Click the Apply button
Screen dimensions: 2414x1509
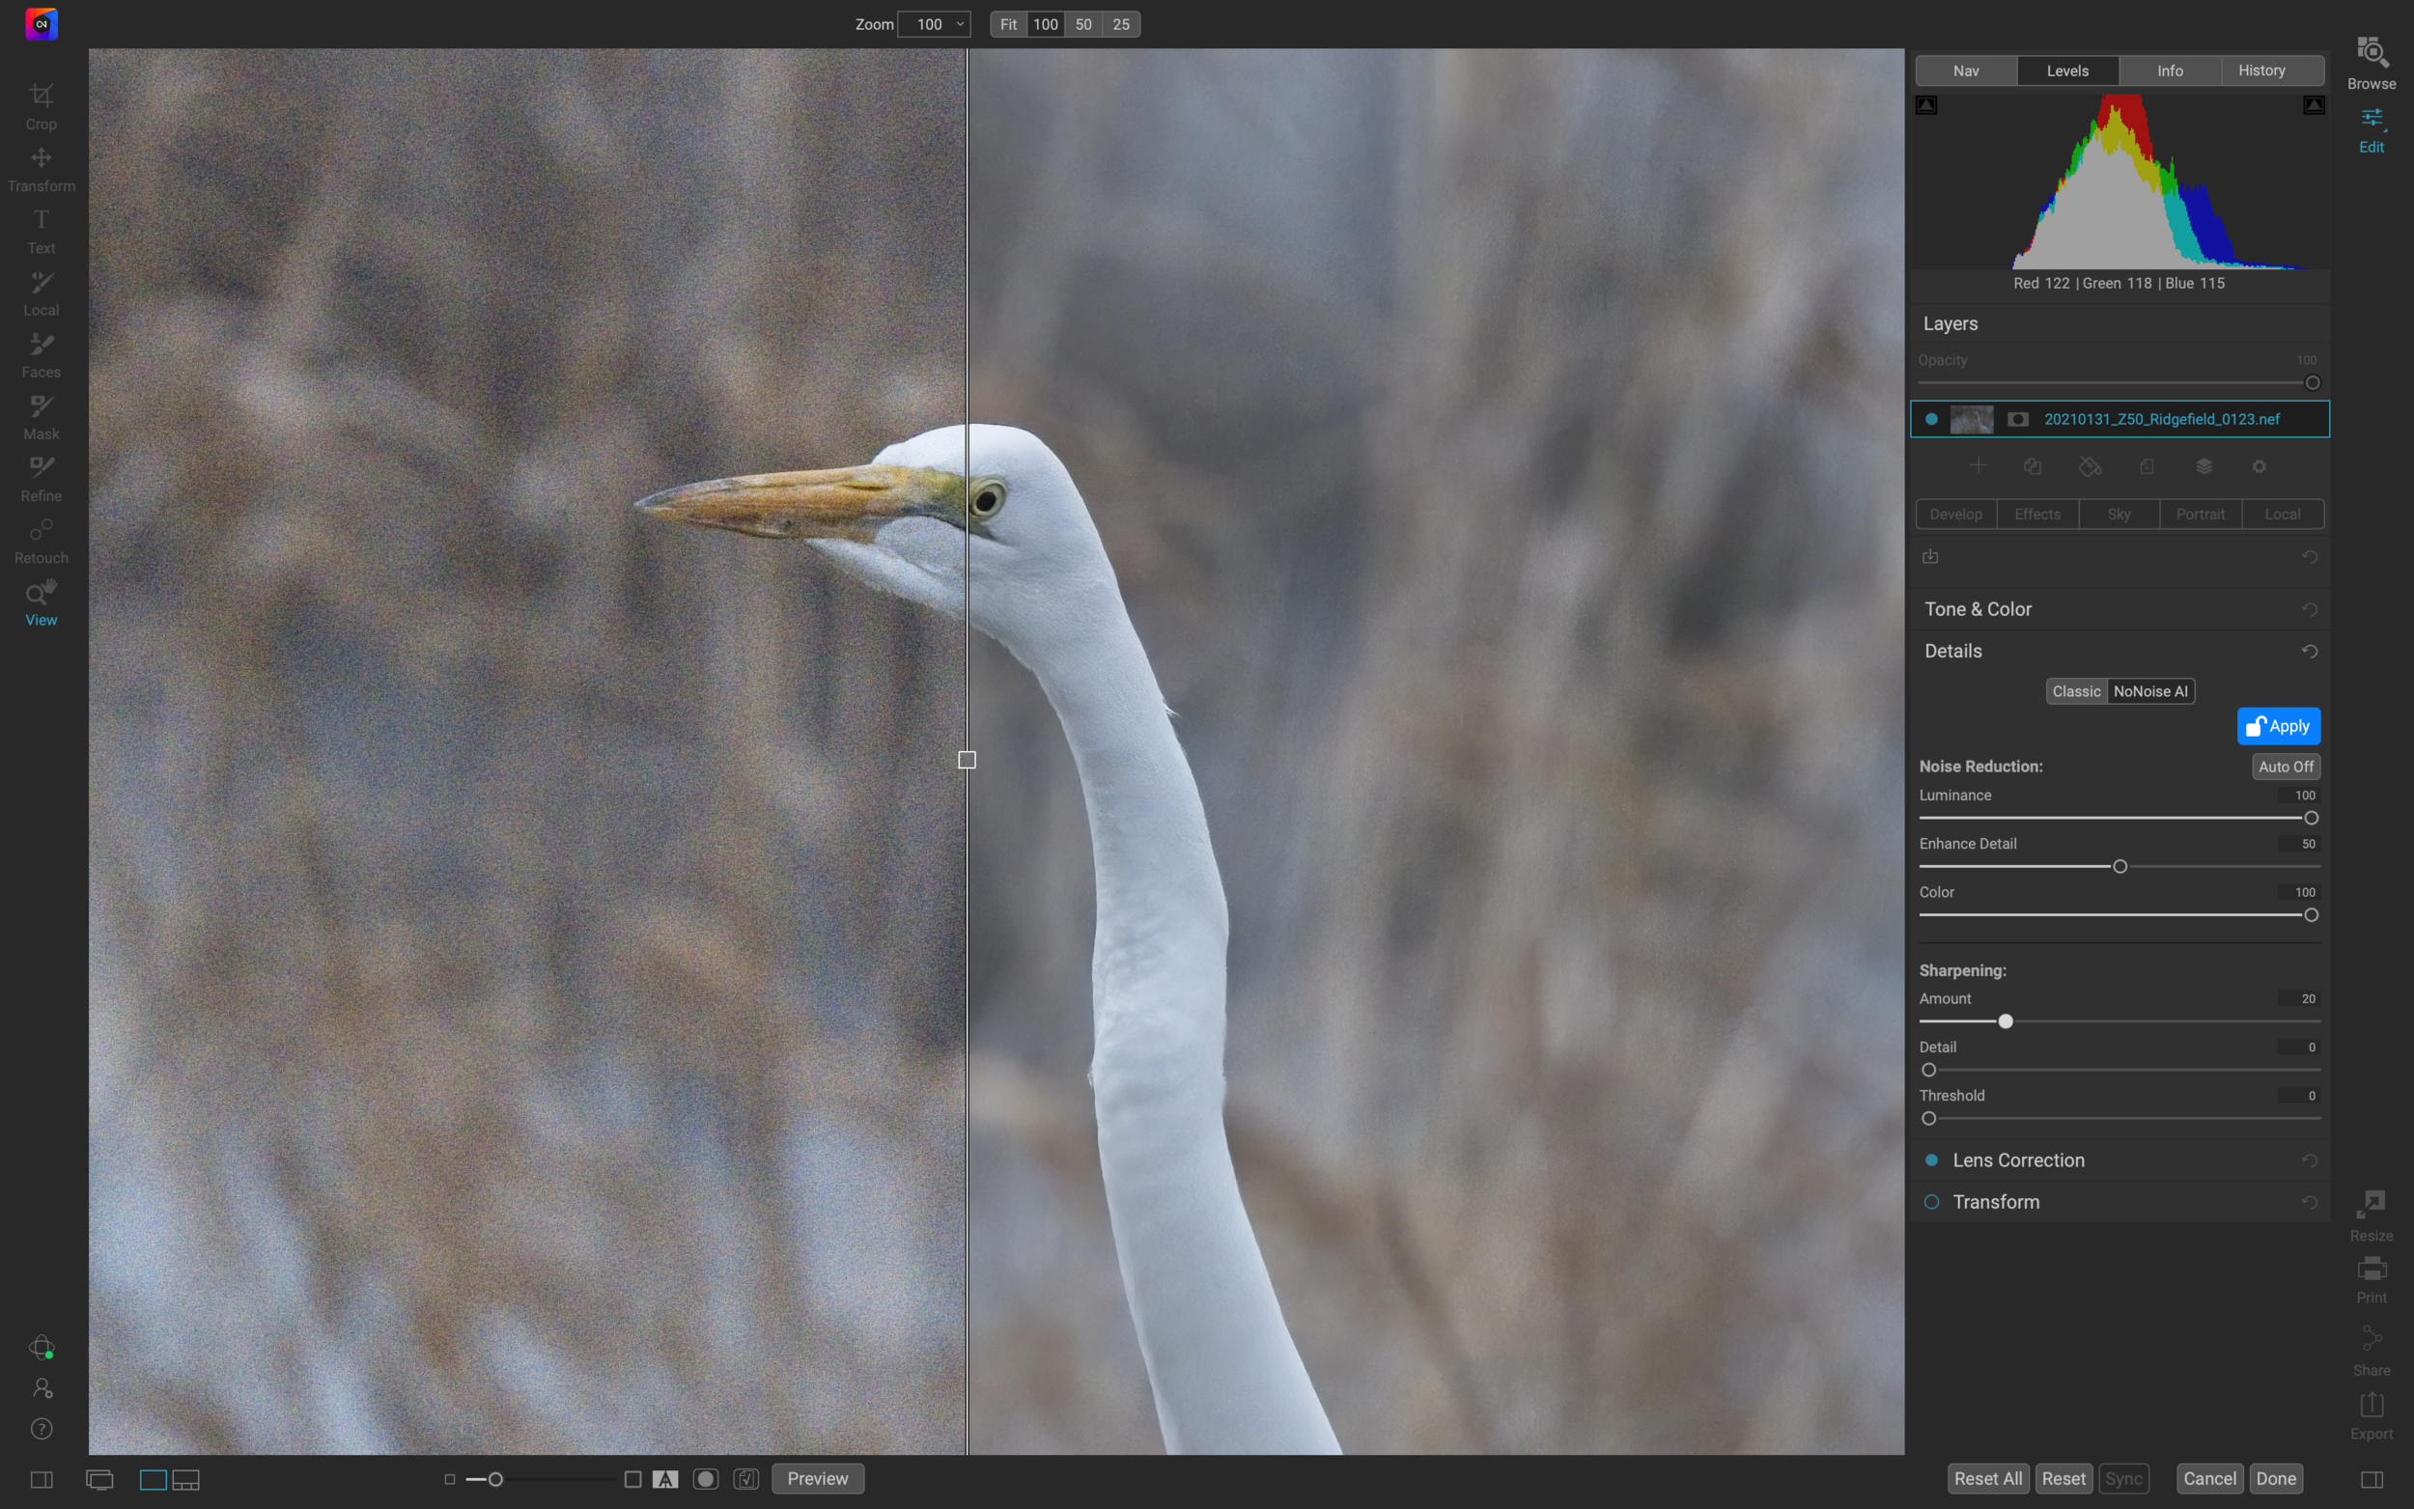click(x=2278, y=726)
